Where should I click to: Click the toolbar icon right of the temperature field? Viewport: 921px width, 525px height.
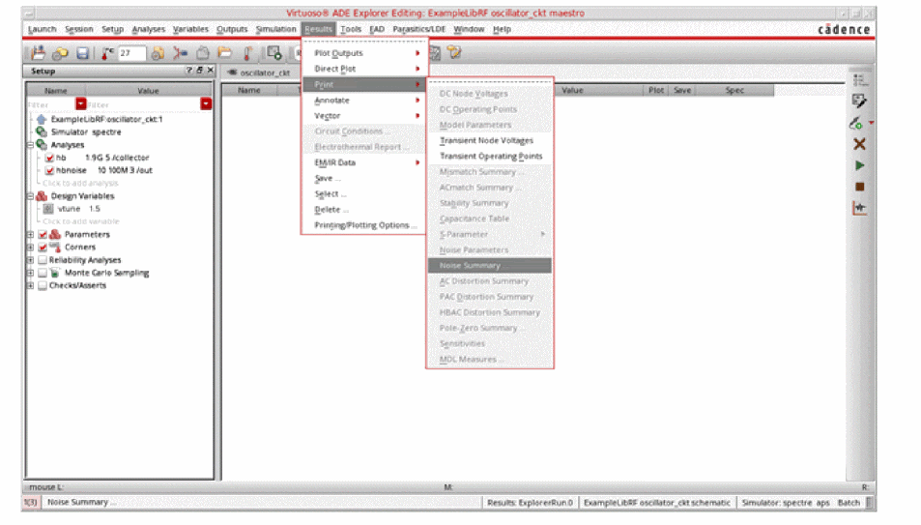coord(158,53)
